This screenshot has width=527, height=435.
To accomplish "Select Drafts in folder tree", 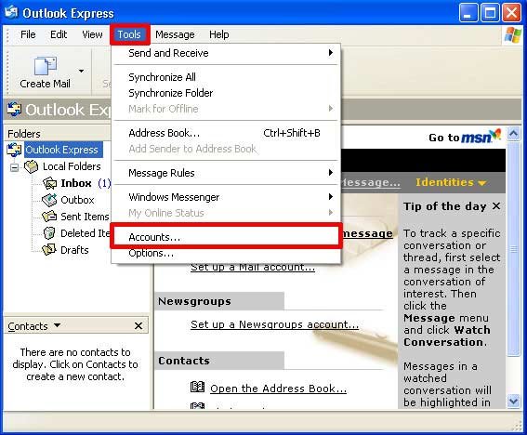I will [x=74, y=250].
